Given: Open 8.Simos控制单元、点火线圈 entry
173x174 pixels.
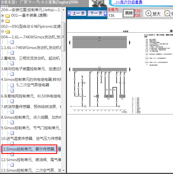Looking at the screenshot, I should point(31,117).
